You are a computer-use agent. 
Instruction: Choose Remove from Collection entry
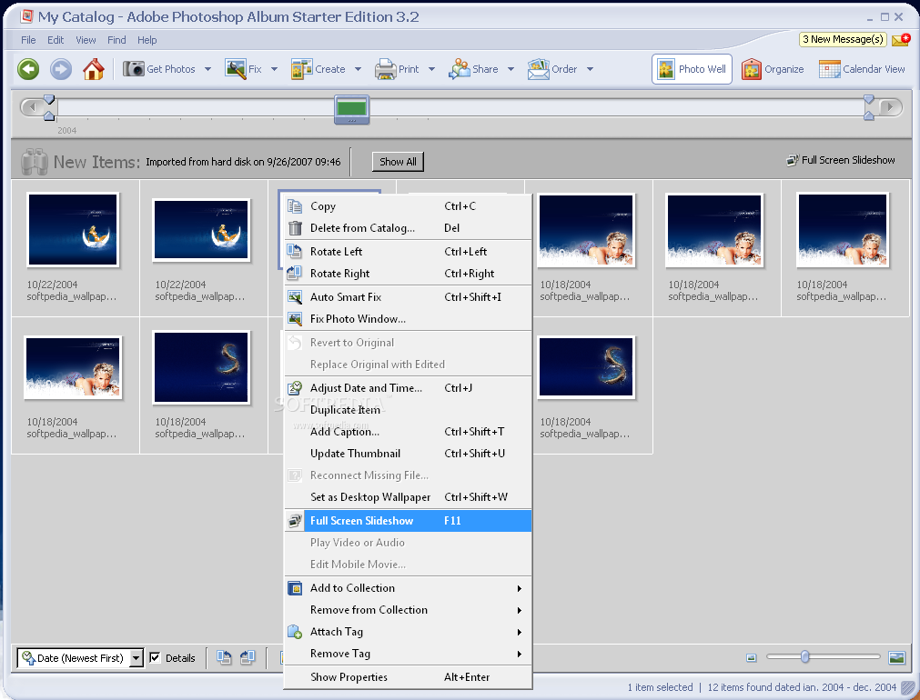pos(409,610)
